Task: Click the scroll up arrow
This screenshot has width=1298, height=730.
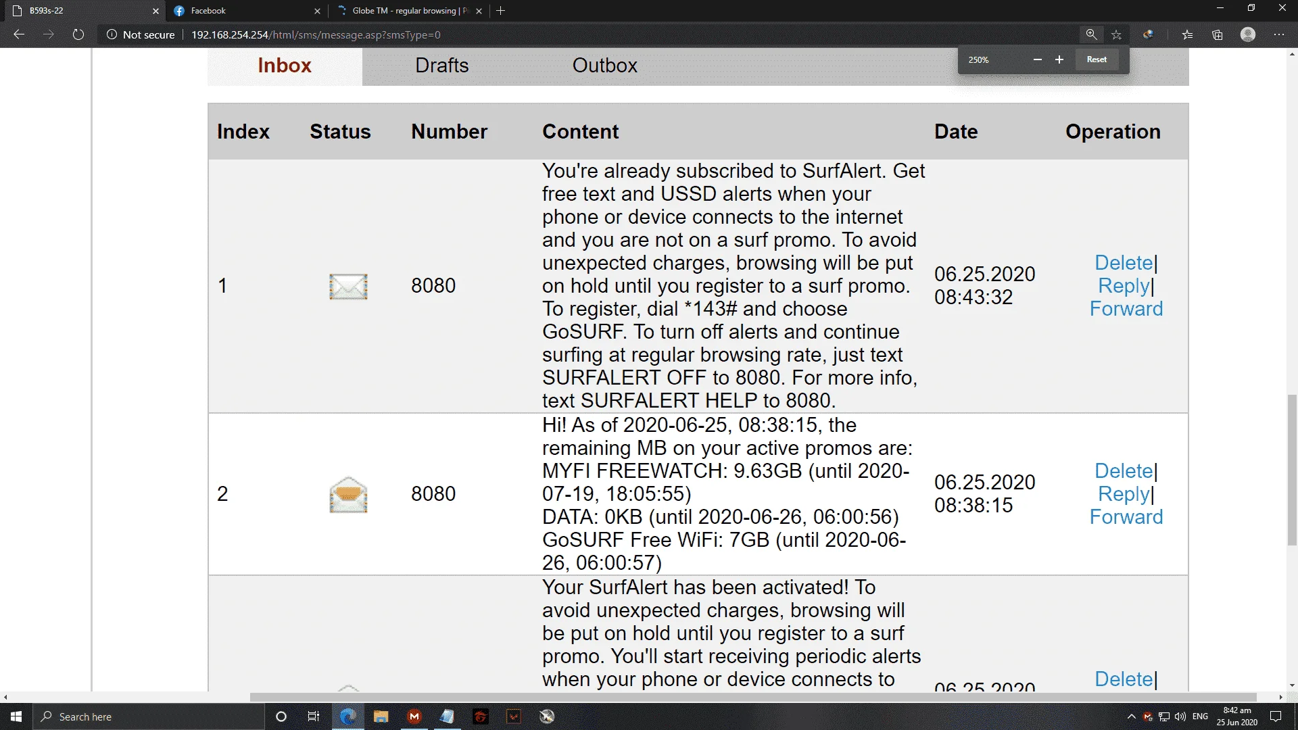Action: click(1292, 53)
